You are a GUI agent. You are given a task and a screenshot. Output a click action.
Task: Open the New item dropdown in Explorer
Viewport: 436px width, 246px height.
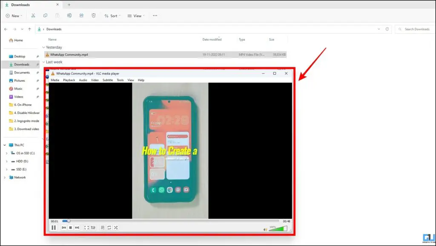coord(14,16)
